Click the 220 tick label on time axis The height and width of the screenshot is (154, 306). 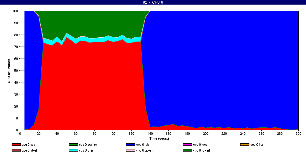click(x=224, y=134)
